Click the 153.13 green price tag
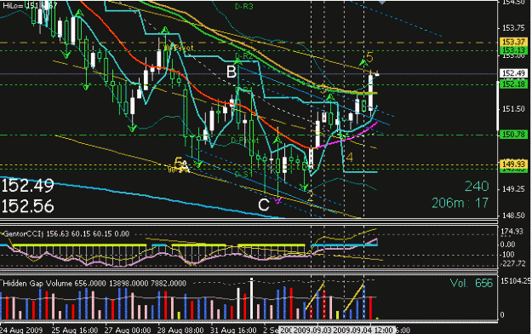The image size is (532, 334). pyautogui.click(x=513, y=50)
